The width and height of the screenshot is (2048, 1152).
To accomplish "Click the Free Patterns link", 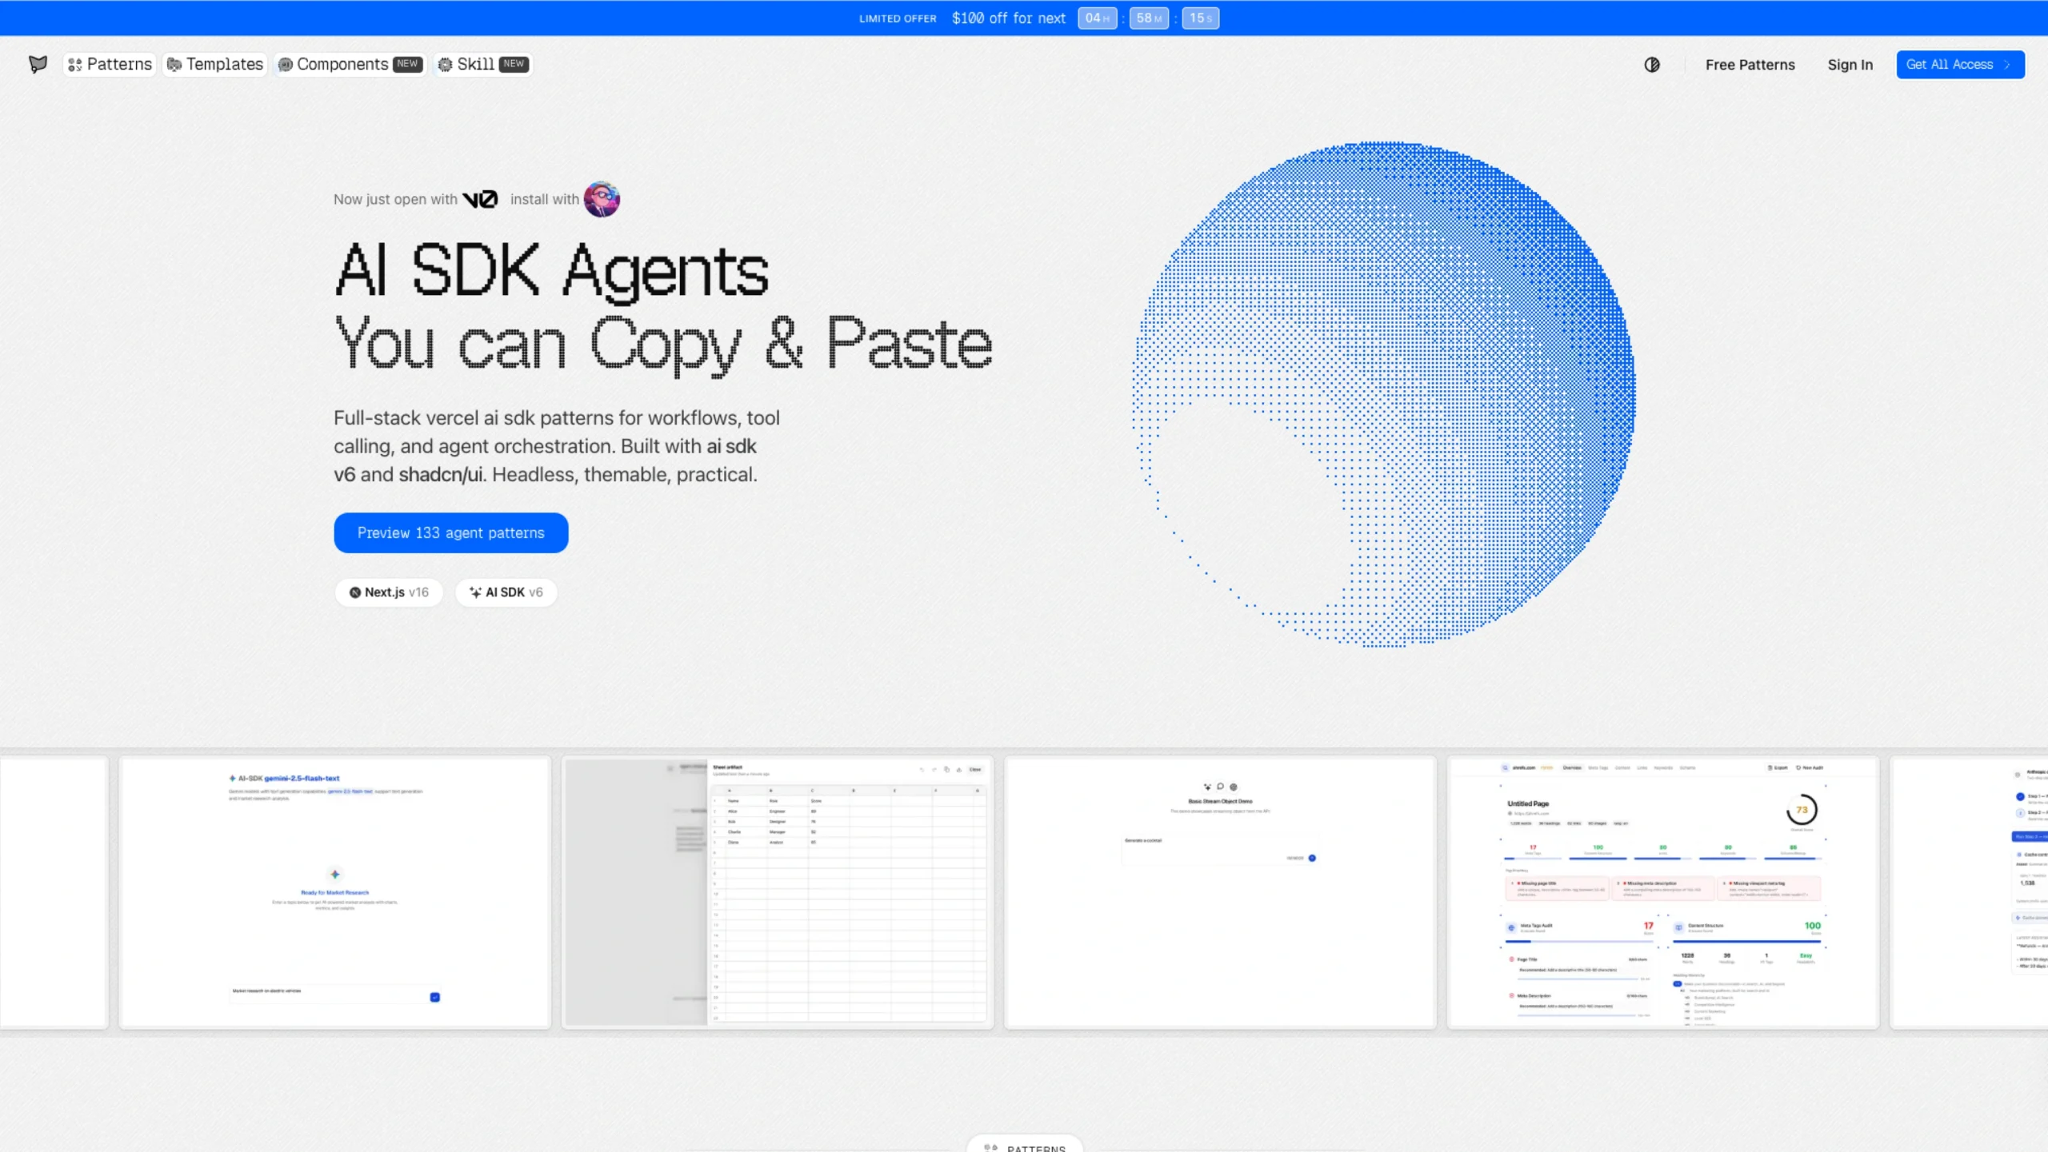I will pos(1750,65).
